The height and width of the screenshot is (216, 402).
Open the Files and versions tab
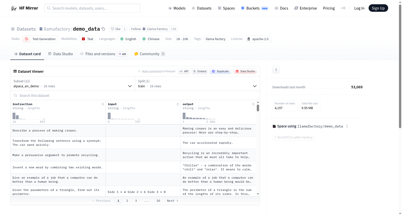click(104, 54)
